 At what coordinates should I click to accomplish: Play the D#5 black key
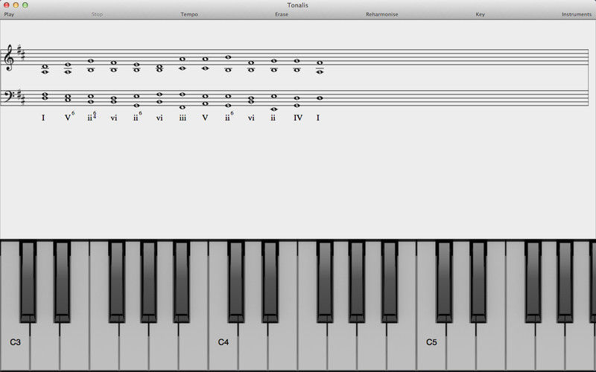click(x=478, y=281)
